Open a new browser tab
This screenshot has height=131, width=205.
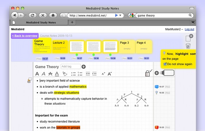click(x=72, y=22)
